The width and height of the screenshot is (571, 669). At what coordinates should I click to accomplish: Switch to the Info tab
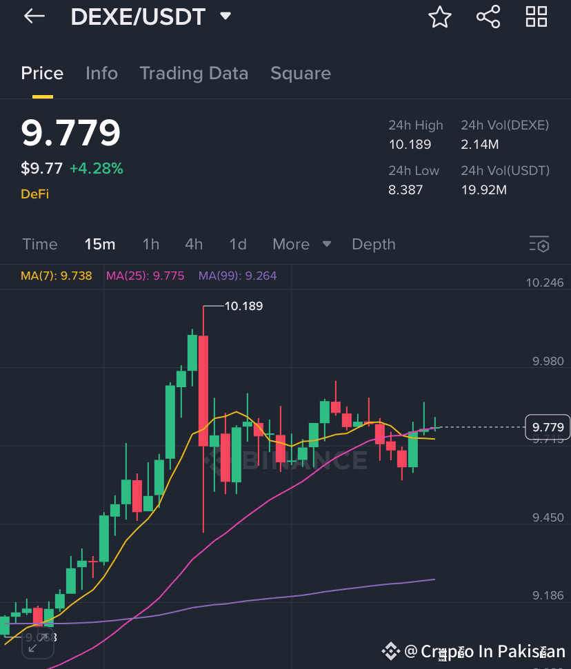click(101, 74)
